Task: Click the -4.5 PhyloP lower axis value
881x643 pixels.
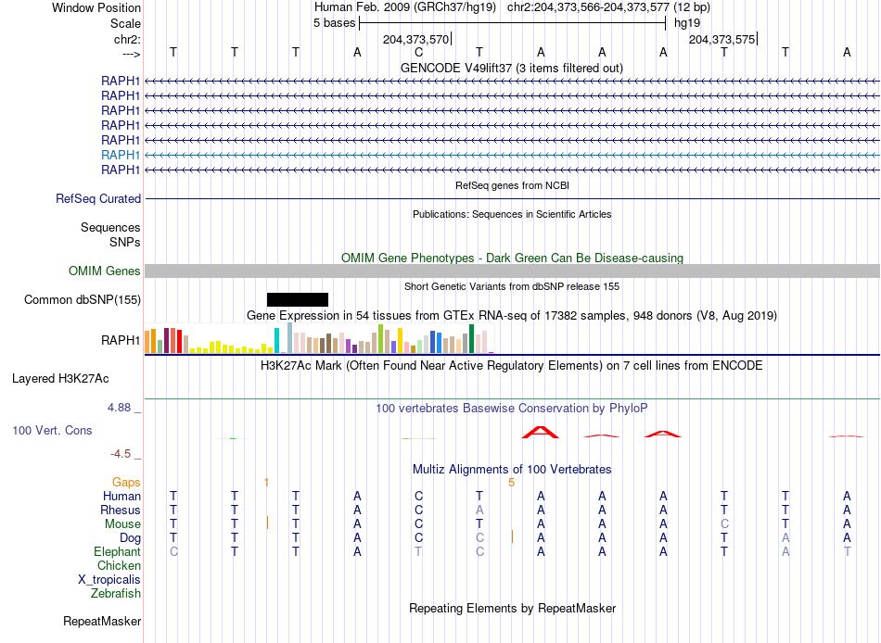Action: click(121, 454)
